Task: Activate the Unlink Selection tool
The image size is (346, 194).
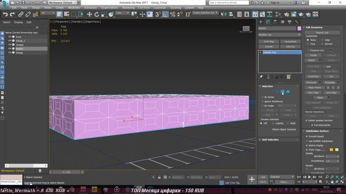Action: 28,15
